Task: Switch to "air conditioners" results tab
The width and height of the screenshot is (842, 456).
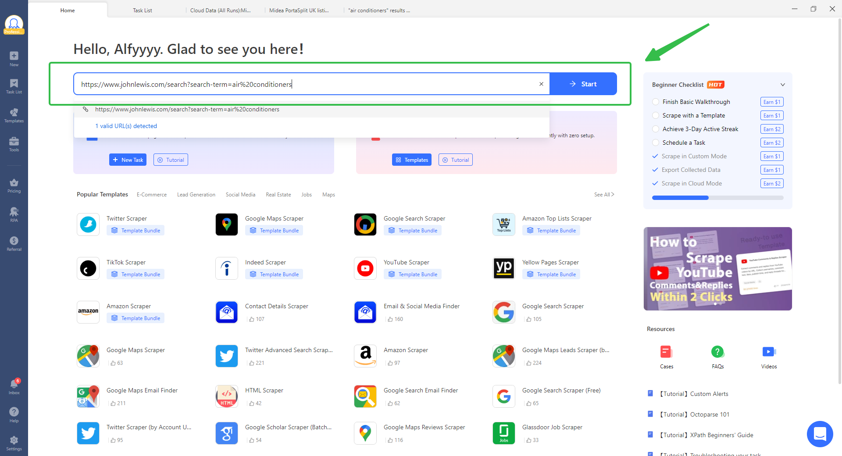Action: click(379, 10)
